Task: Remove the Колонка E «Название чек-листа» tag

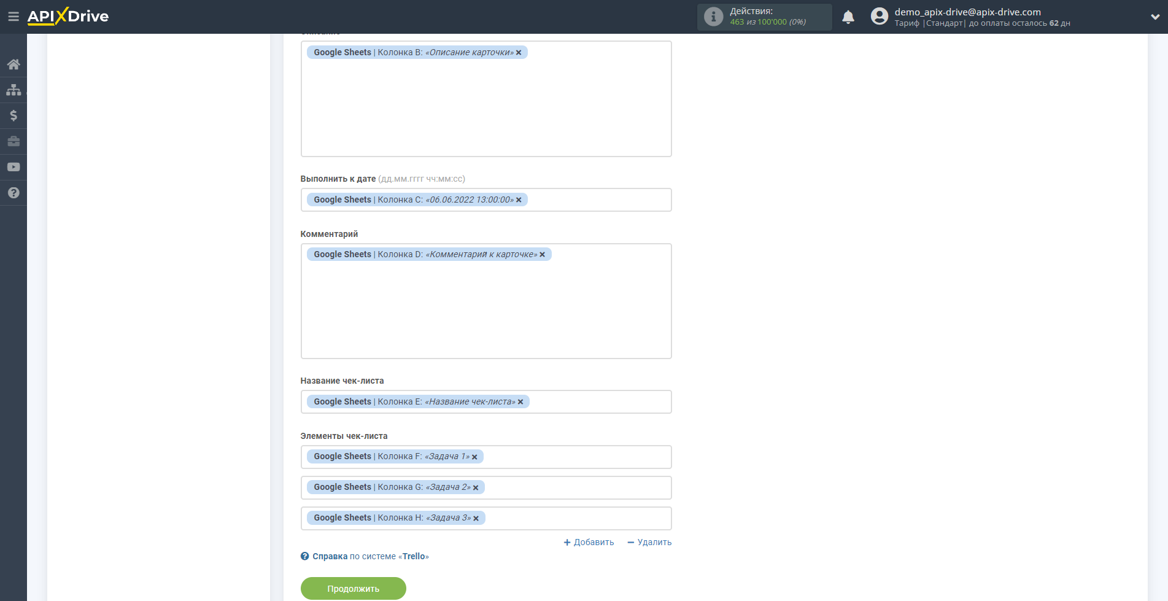Action: tap(520, 402)
